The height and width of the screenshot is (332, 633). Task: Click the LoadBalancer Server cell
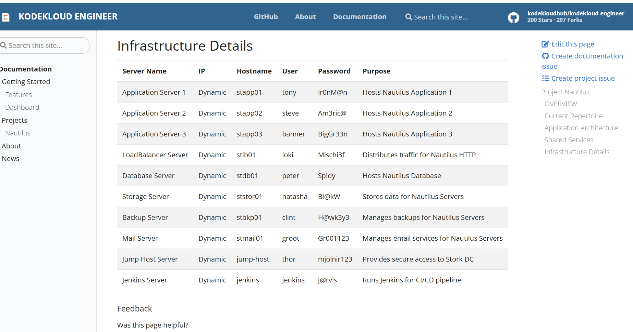click(155, 155)
